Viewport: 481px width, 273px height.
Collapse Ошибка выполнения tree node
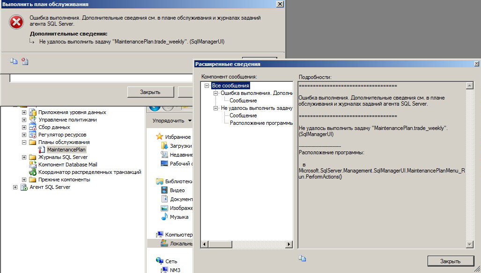click(x=215, y=93)
